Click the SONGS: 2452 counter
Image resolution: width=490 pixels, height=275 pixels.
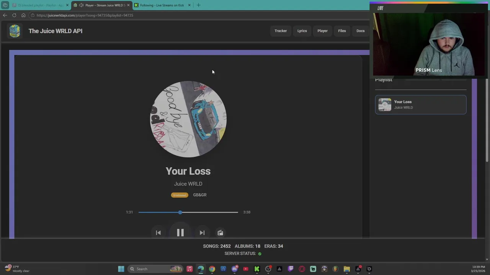coord(217,246)
